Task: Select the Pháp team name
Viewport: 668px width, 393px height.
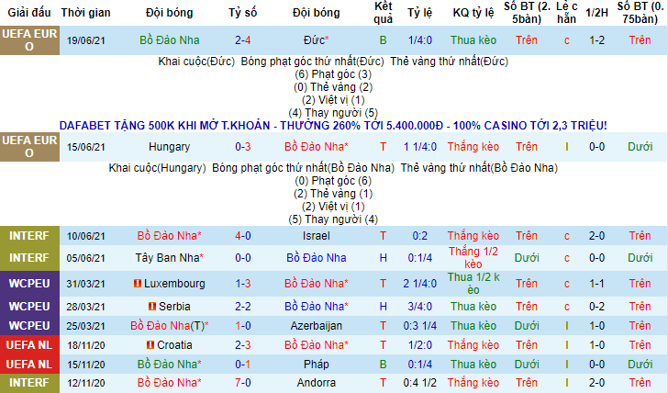Action: (315, 364)
